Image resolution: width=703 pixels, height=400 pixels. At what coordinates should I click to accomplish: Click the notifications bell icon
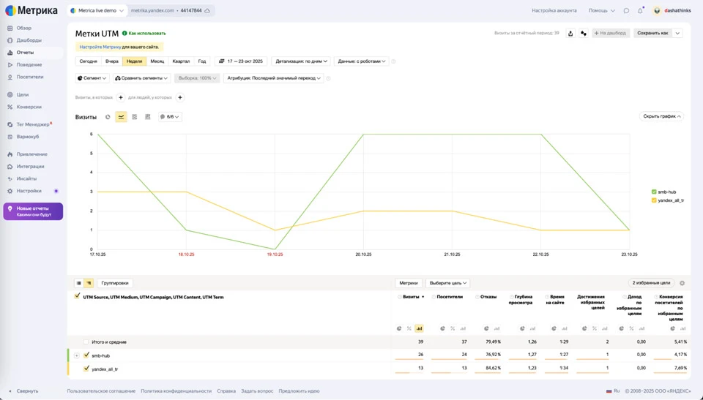tap(640, 11)
